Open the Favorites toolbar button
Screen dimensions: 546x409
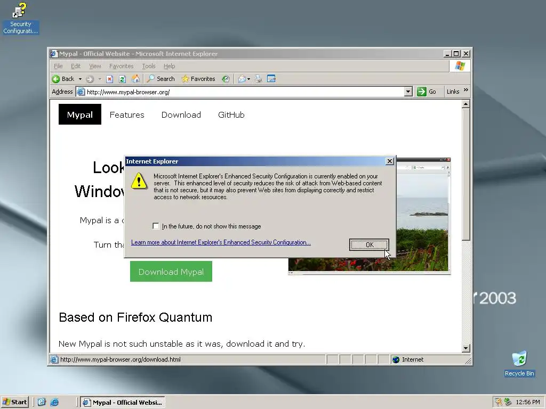point(198,79)
